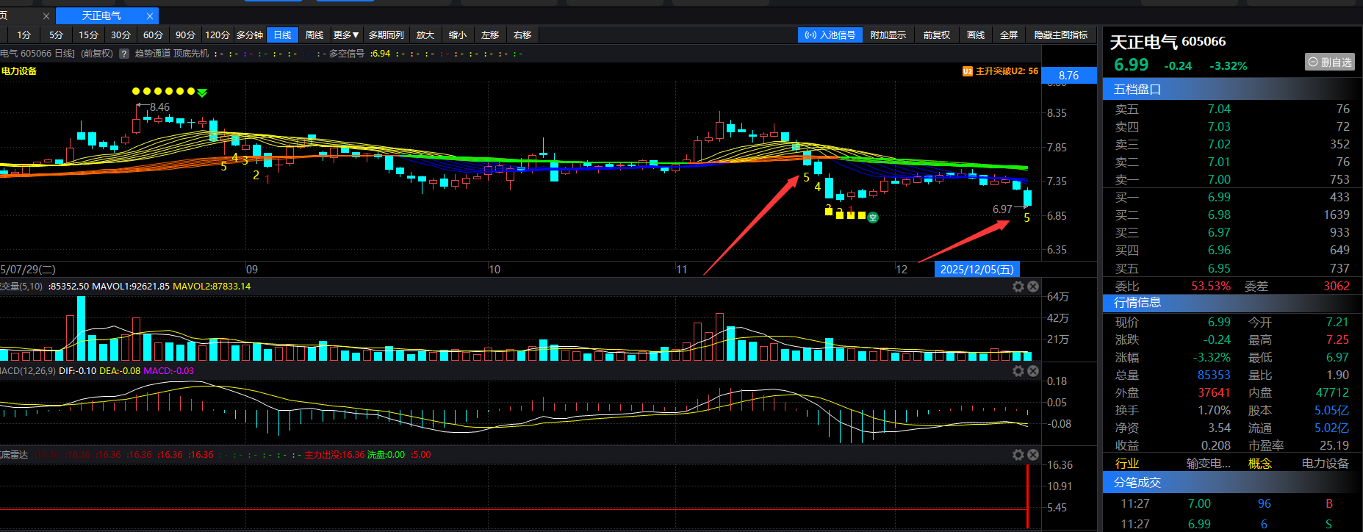1363x532 pixels.
Task: Click the 五档盘口 panel header
Action: (x=1232, y=89)
